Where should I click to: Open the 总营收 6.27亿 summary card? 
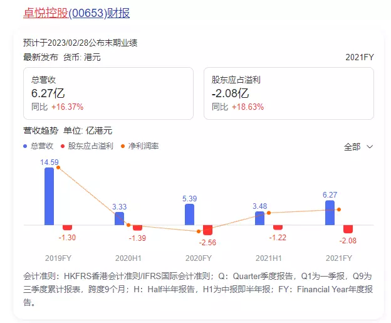(x=108, y=93)
